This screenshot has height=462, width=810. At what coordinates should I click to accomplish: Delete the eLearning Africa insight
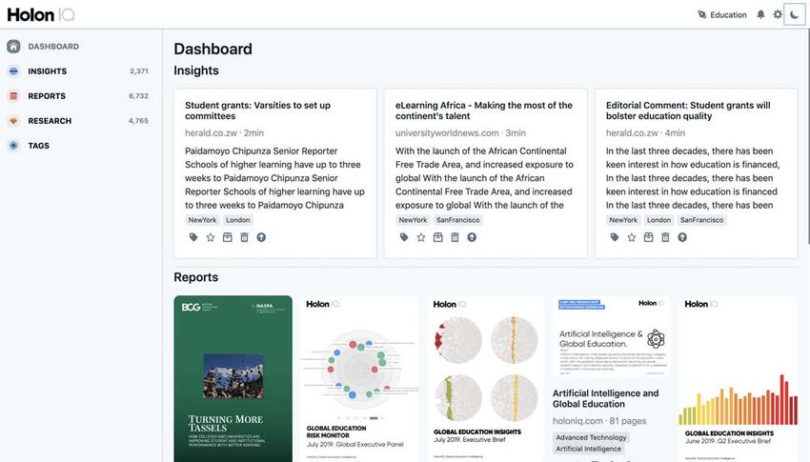click(x=455, y=237)
